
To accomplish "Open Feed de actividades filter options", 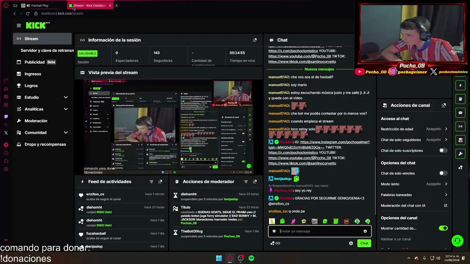I will pos(151,181).
